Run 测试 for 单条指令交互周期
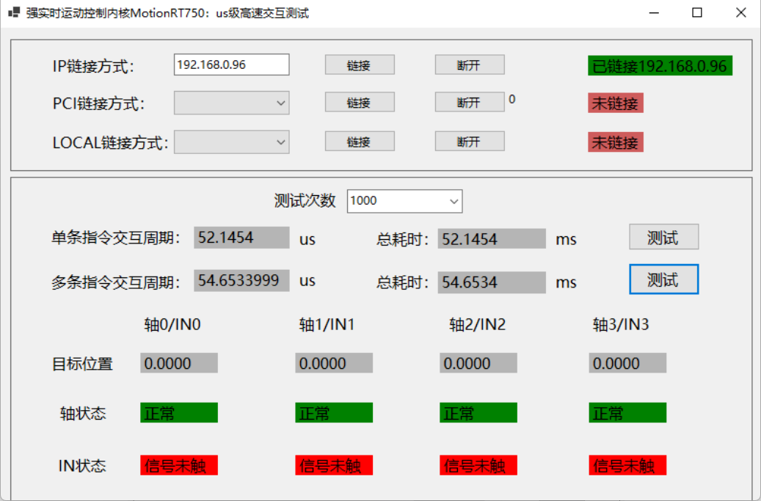The height and width of the screenshot is (501, 761). 664,237
